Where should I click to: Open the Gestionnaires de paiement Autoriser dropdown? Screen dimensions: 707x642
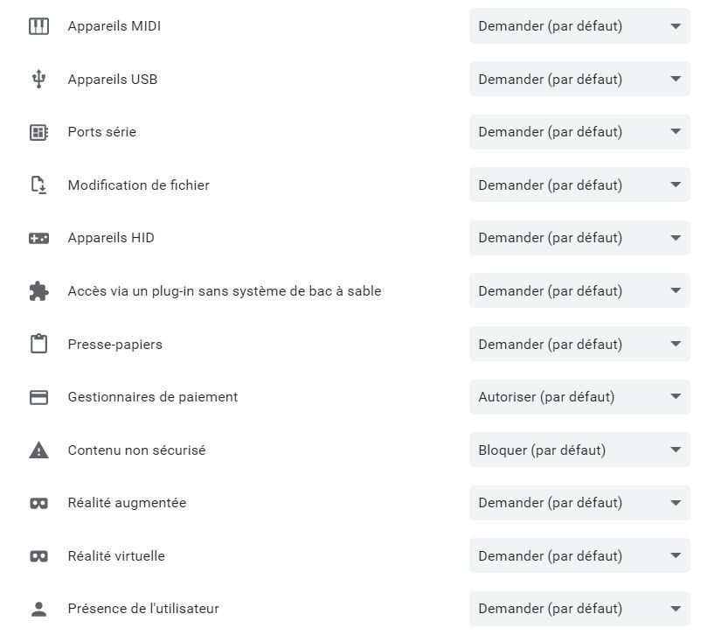pos(579,397)
